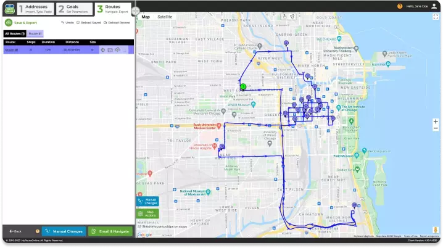443x248 pixels.
Task: Select the hand pan tool on the map
Action: (285, 17)
